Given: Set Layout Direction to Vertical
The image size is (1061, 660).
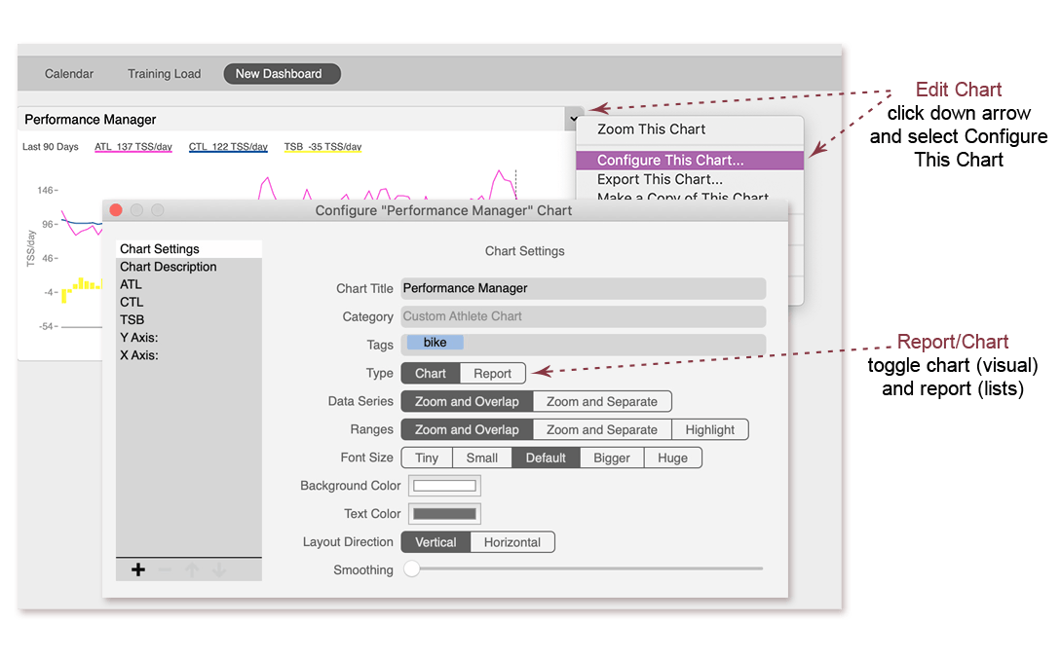Looking at the screenshot, I should (436, 541).
